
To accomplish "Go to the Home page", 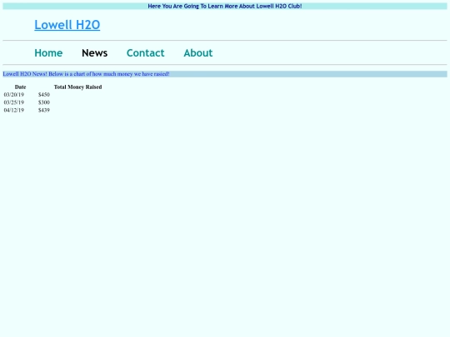I will coord(48,53).
